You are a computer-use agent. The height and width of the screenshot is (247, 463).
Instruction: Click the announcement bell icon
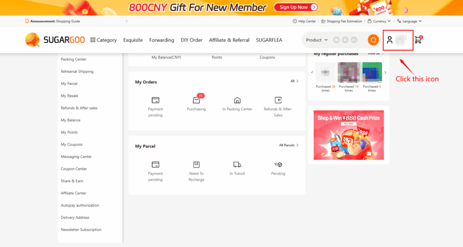click(x=27, y=21)
